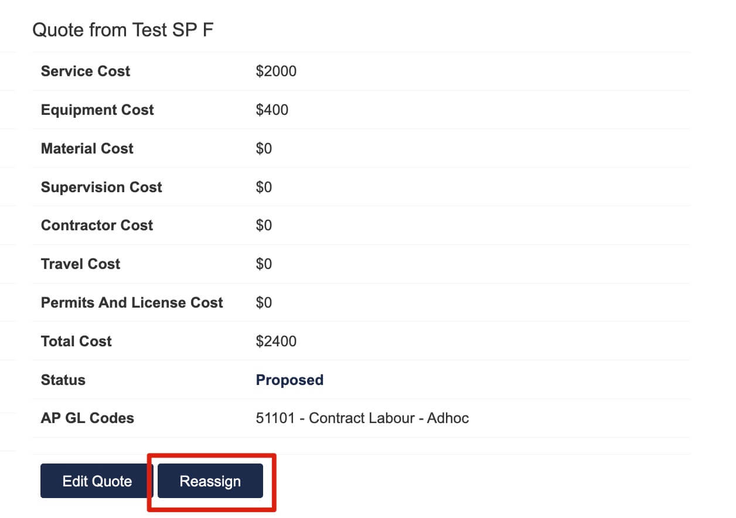Click the 51101 Contract Labour Adhoc code
Image resolution: width=736 pixels, height=518 pixels.
pyautogui.click(x=362, y=418)
